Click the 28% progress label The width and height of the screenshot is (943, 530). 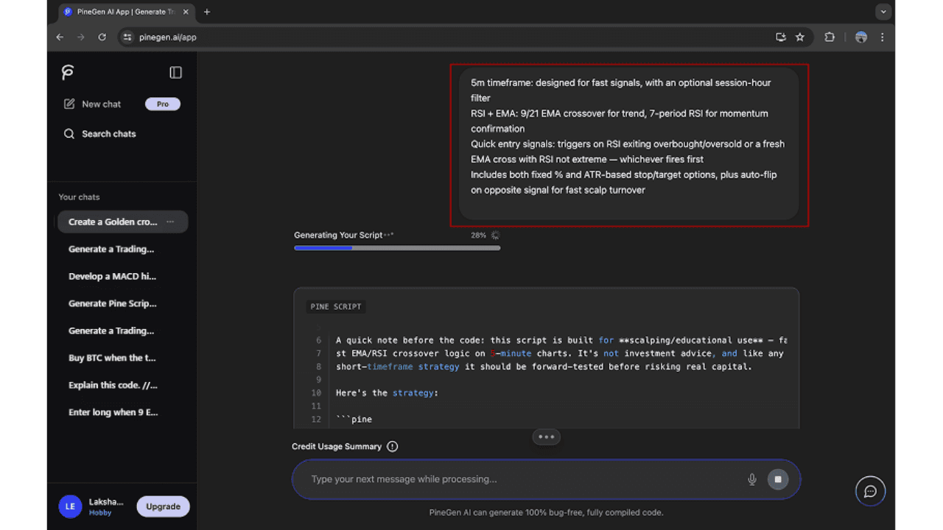pyautogui.click(x=478, y=236)
